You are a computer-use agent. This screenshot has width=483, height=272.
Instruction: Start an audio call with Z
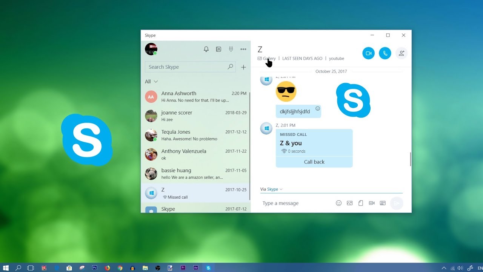pos(385,53)
